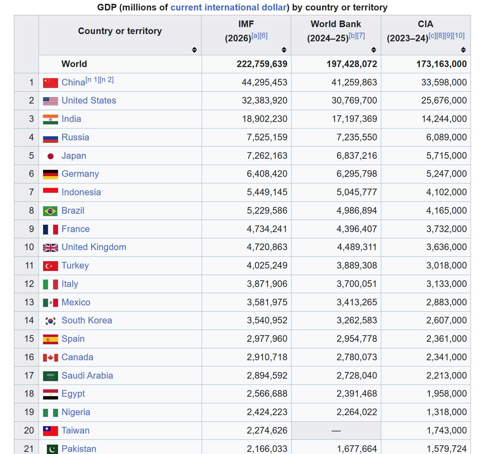The image size is (491, 454).
Task: Open the Indonesia article link
Action: 81,192
